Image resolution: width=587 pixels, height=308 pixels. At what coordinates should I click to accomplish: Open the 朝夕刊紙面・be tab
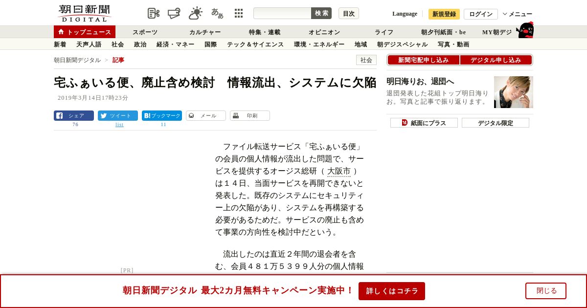[444, 32]
